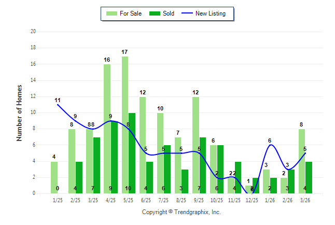
Task: Click the Number of Homes axis title
Action: (20, 112)
